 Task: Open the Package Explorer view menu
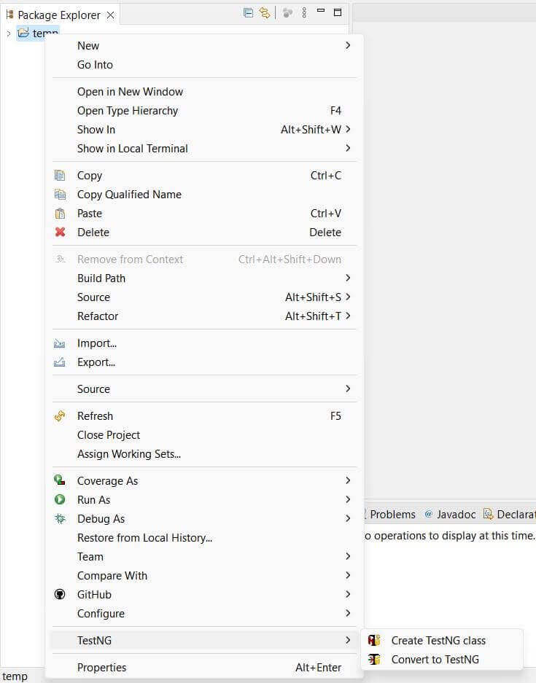[x=303, y=12]
